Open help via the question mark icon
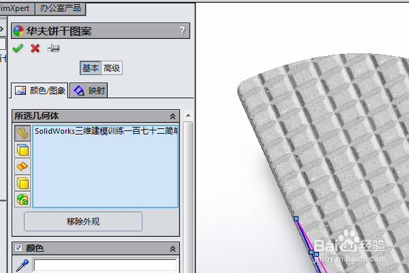The width and height of the screenshot is (409, 273). (x=182, y=31)
